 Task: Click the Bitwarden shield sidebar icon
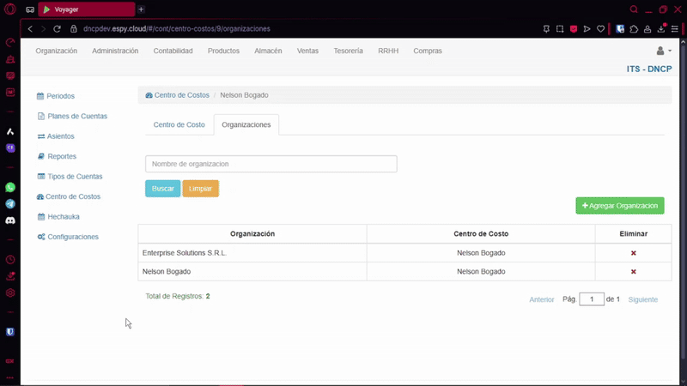coord(10,331)
